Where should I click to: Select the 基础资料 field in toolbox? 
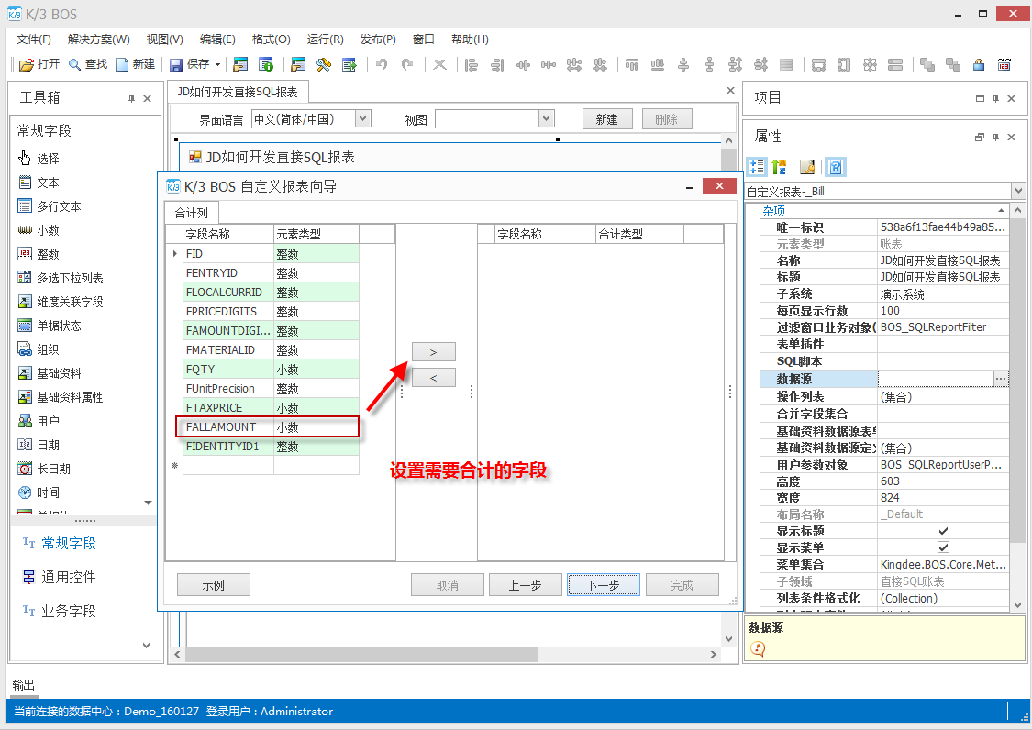(50, 373)
